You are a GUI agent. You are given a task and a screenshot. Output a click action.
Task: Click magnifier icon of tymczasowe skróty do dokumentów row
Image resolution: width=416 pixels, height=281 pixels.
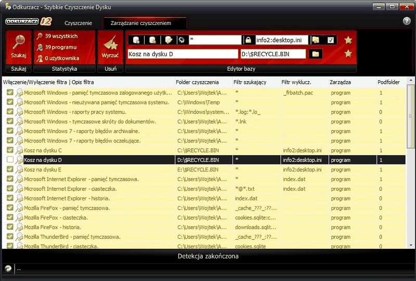click(x=19, y=122)
